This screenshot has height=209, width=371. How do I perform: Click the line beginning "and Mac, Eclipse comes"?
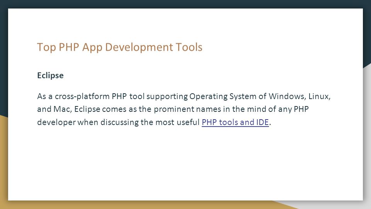pos(173,109)
